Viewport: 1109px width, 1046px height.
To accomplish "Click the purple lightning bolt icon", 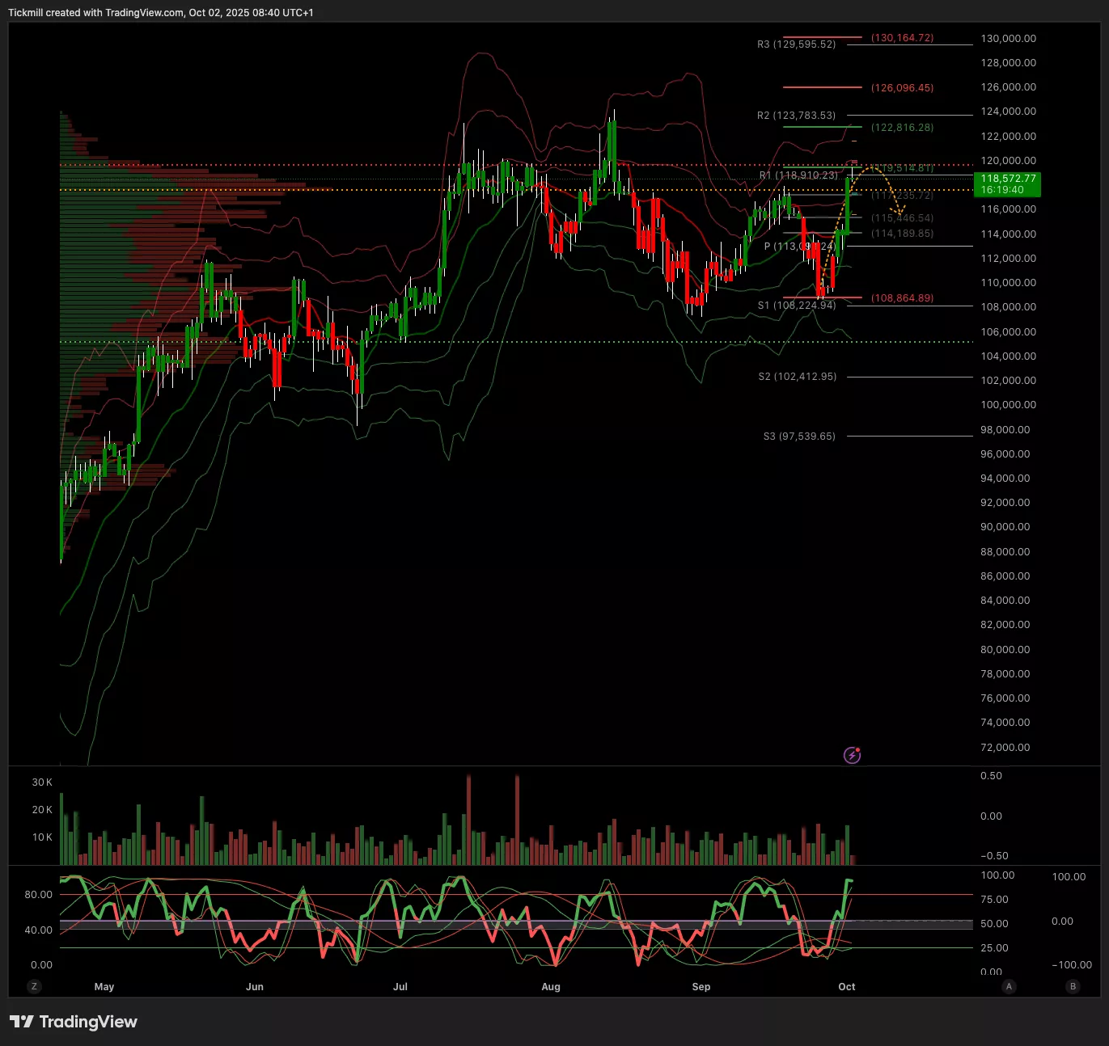I will (x=852, y=755).
